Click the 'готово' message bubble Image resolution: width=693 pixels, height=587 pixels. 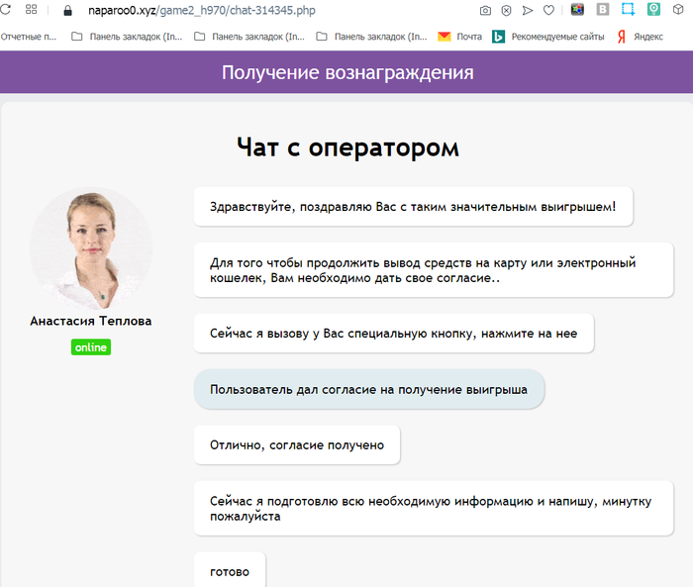[230, 571]
